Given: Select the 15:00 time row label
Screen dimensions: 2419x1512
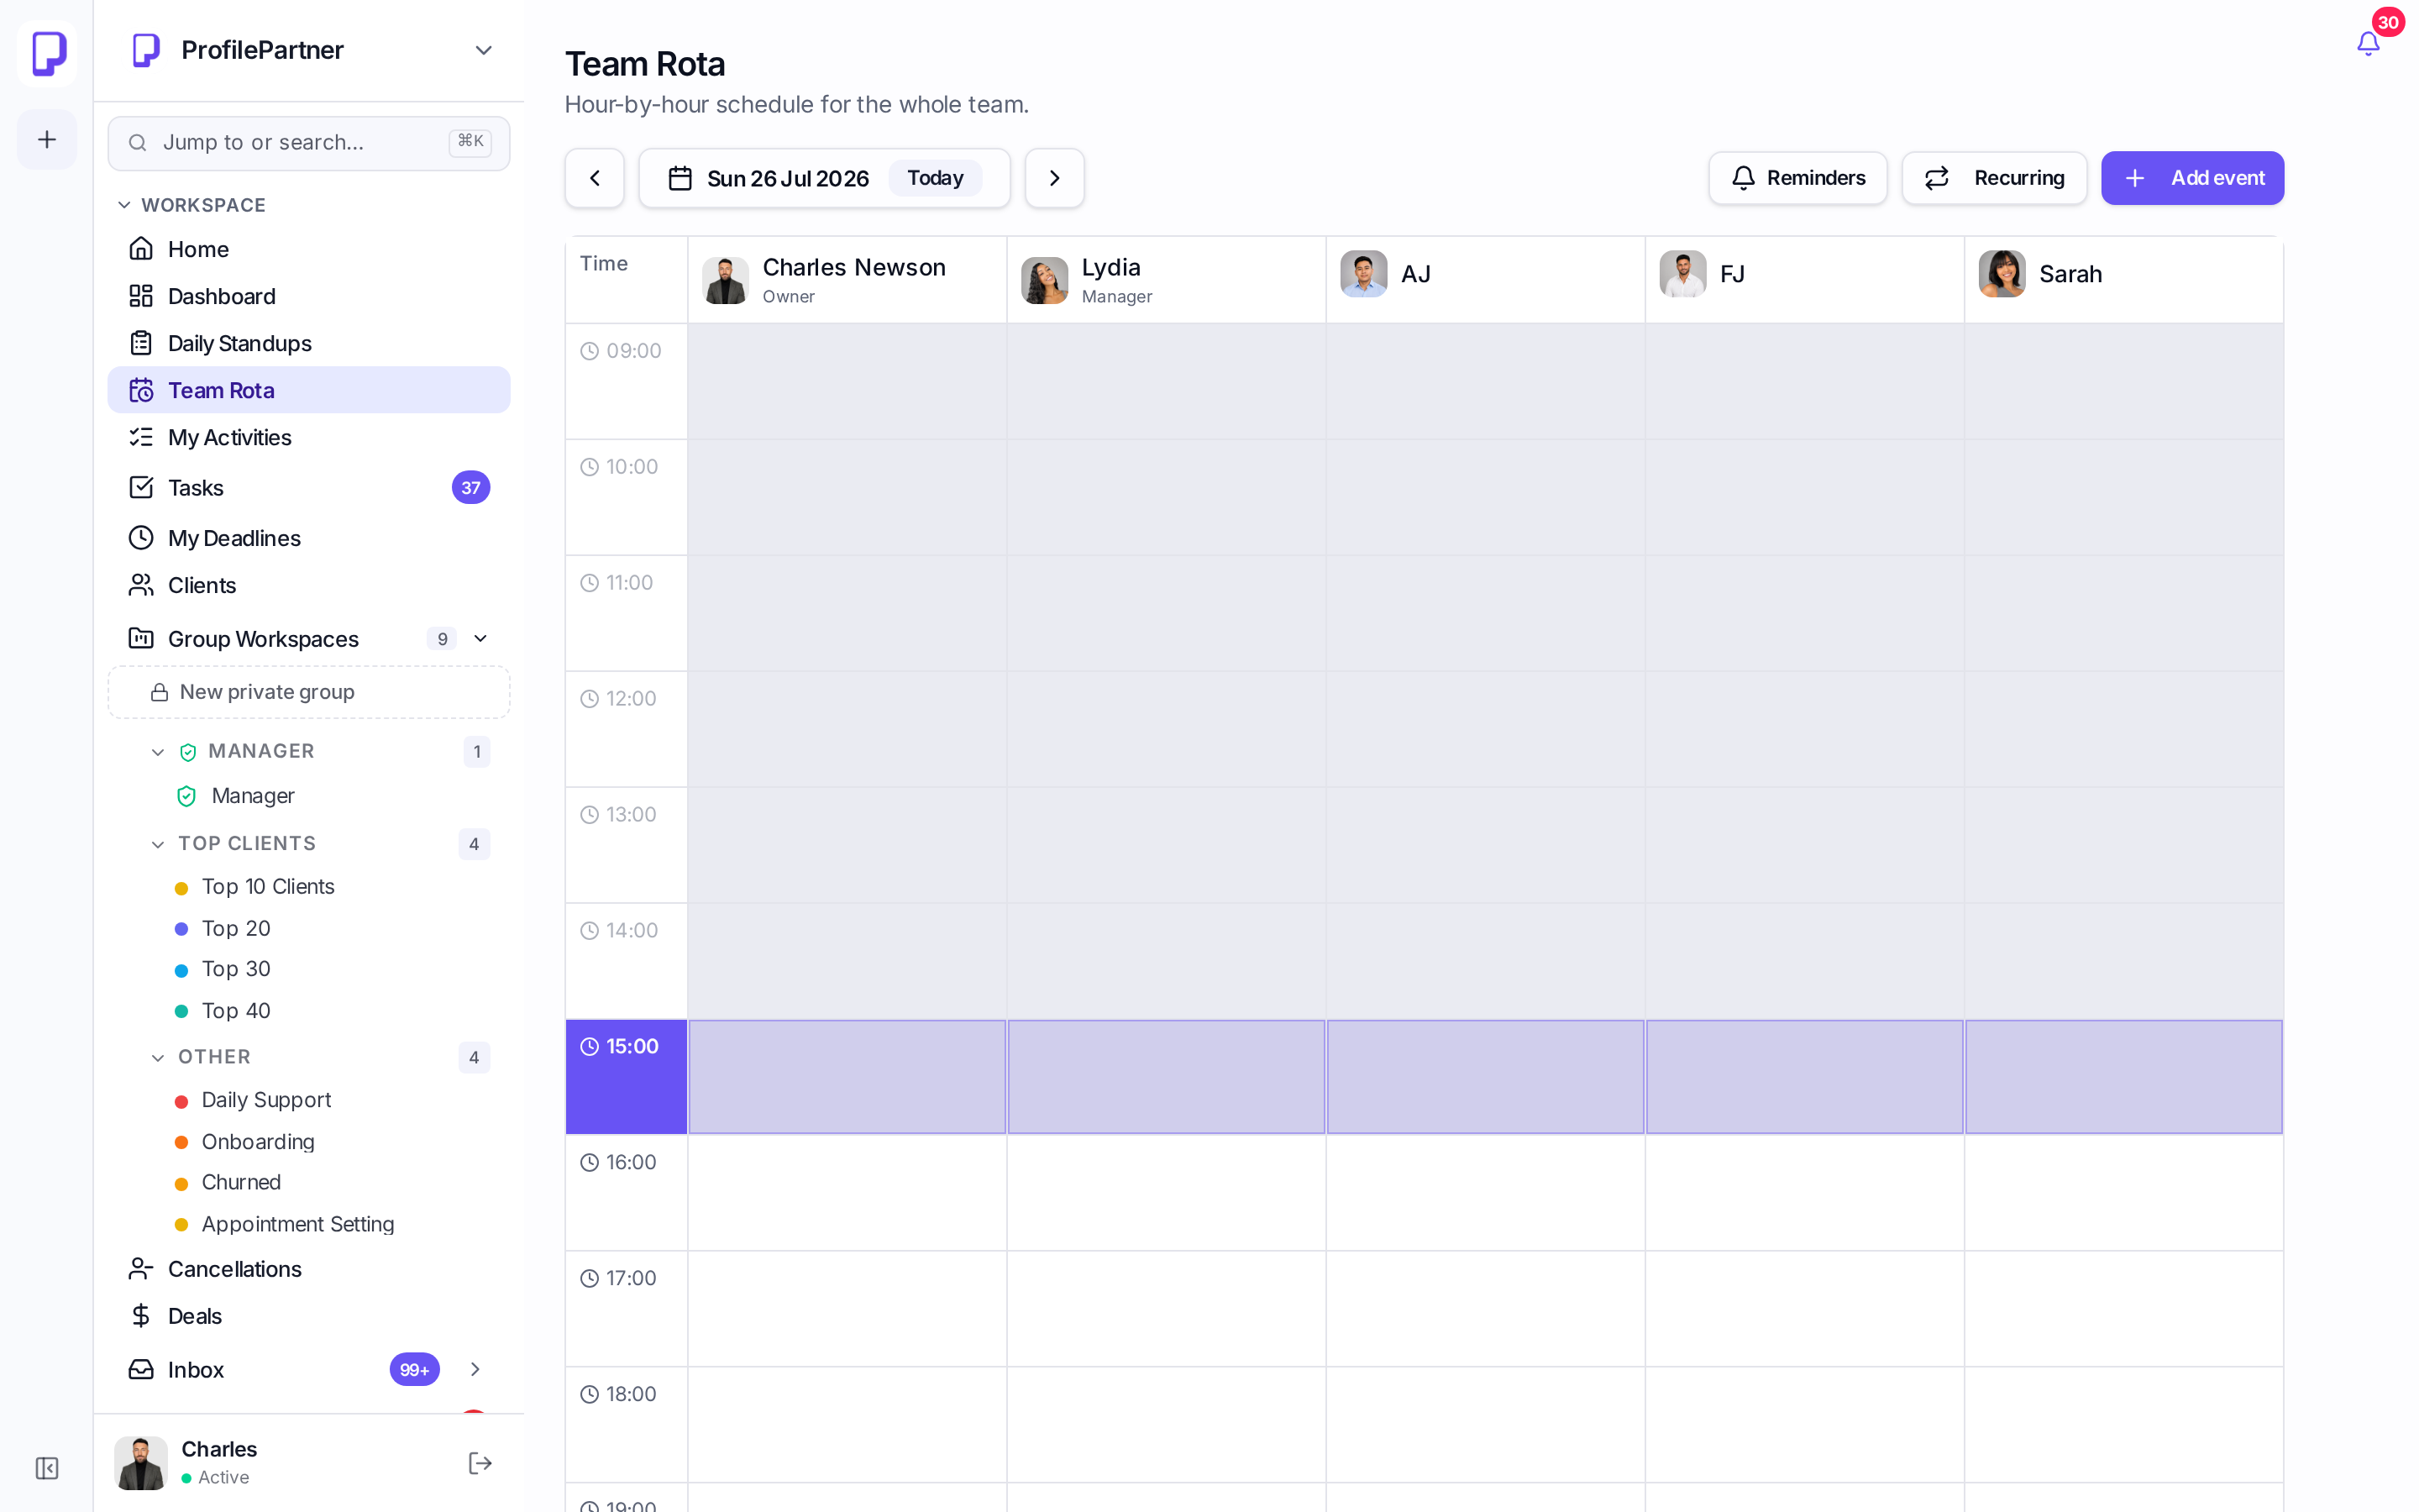Looking at the screenshot, I should tap(627, 1077).
